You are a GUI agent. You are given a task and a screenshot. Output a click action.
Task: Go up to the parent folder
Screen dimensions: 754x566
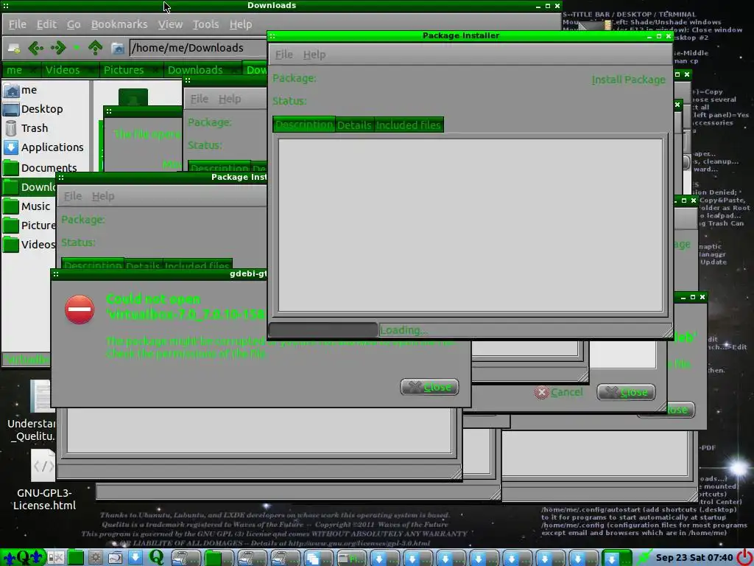coord(95,48)
